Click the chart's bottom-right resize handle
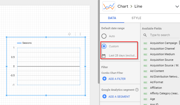Screen dimensions: 180x105 85,95
